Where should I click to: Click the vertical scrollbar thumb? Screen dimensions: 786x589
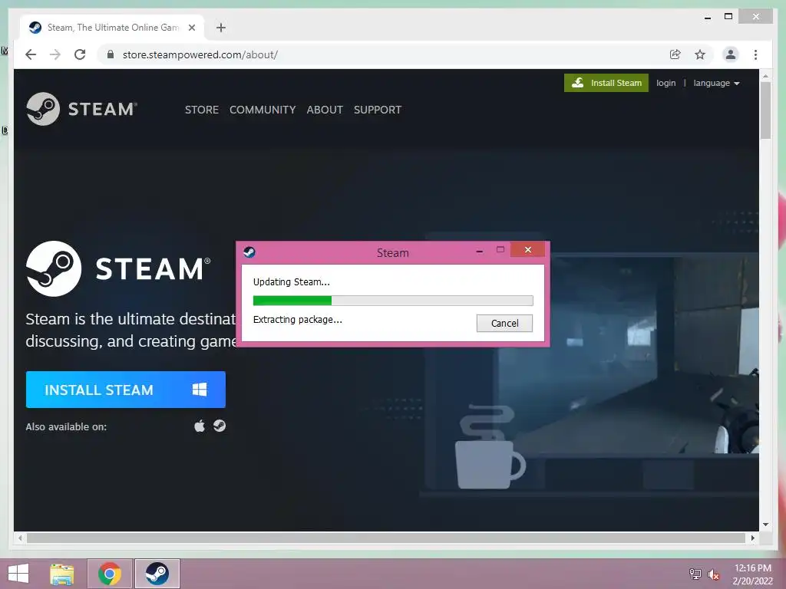click(x=765, y=110)
